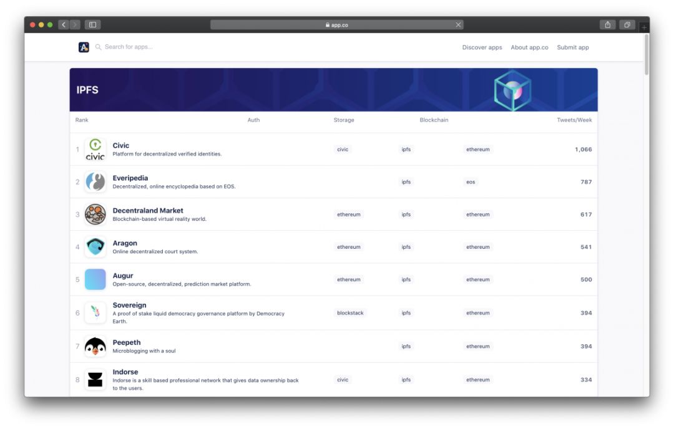Click the Storage column header

[x=344, y=120]
